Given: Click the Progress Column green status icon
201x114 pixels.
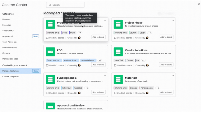Looking at the screenshot, I should click(50, 24).
